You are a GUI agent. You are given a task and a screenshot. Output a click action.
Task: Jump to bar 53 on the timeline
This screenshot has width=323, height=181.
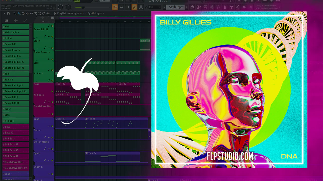(117, 21)
